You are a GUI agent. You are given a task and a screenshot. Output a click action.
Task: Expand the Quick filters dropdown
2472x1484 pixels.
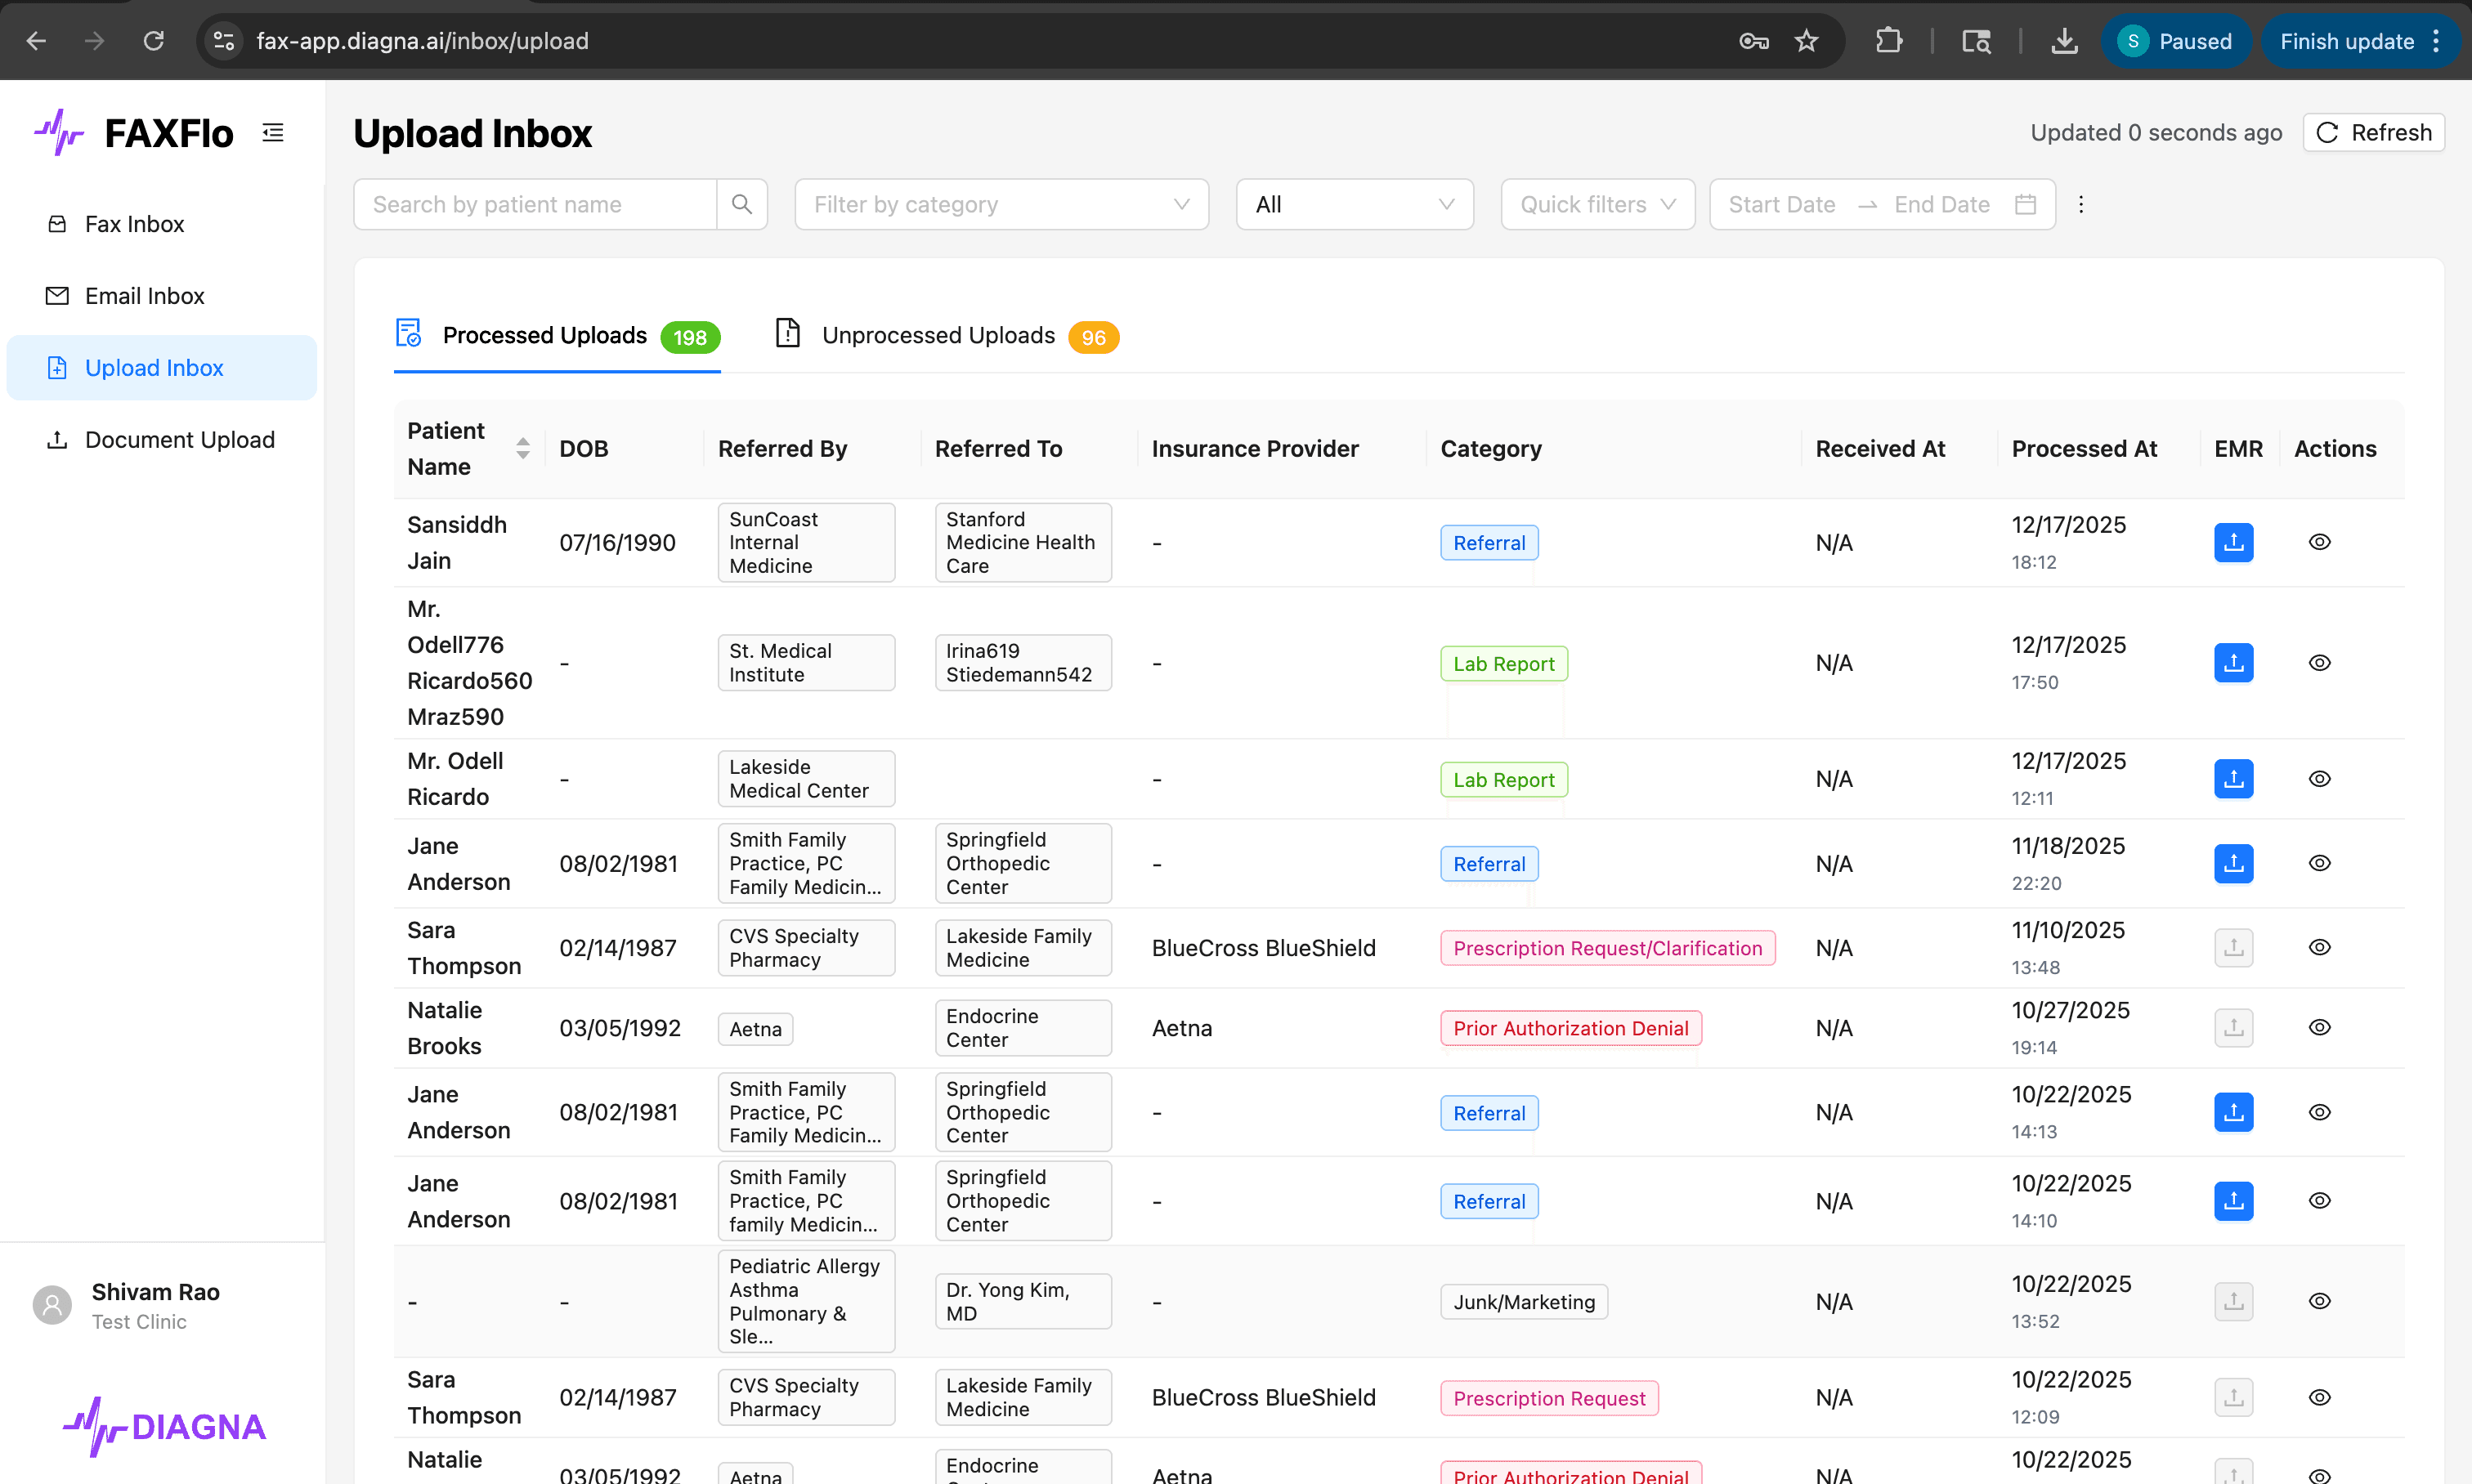click(1597, 204)
